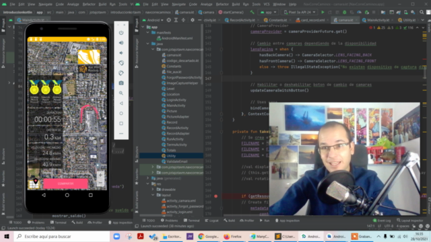Open the Terminal tool window in right IDE
Viewport: 431px width, 242px height.
[x=191, y=220]
